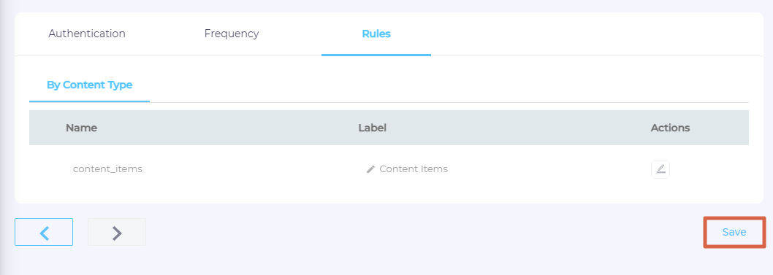Click the red highlight border around Save

click(x=734, y=218)
